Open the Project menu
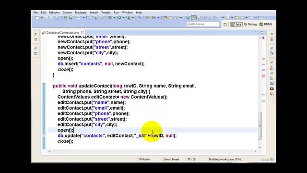Viewport: 307px width, 173px height. pos(106,12)
